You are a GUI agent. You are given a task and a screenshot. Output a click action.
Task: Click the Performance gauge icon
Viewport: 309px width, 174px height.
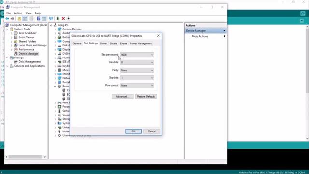pyautogui.click(x=16, y=49)
